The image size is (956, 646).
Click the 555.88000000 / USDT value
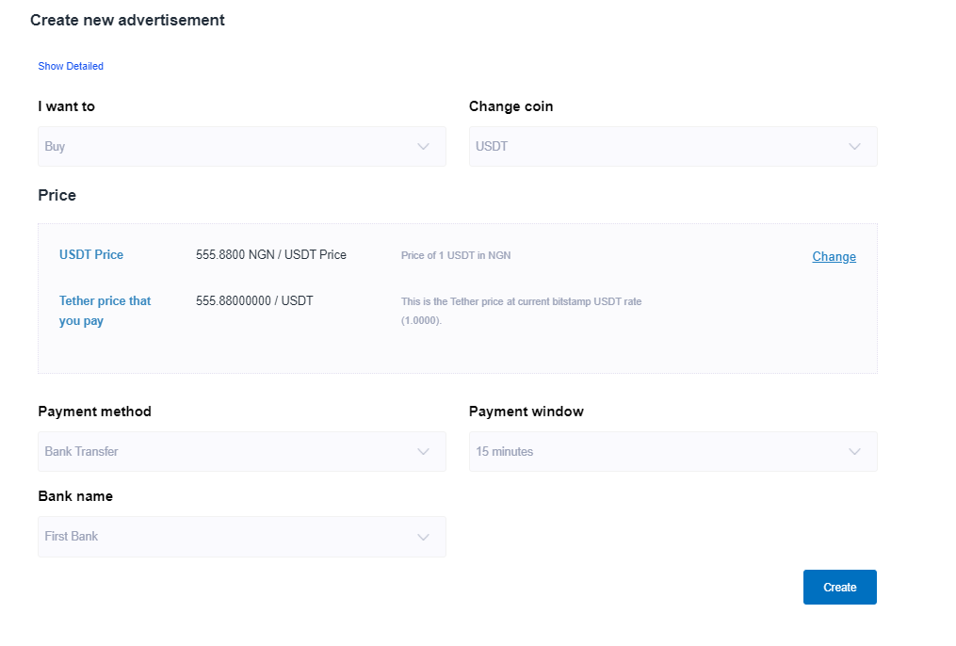(x=254, y=300)
